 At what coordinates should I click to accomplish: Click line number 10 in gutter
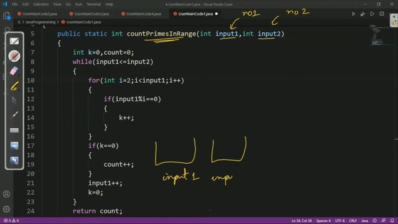pyautogui.click(x=30, y=80)
